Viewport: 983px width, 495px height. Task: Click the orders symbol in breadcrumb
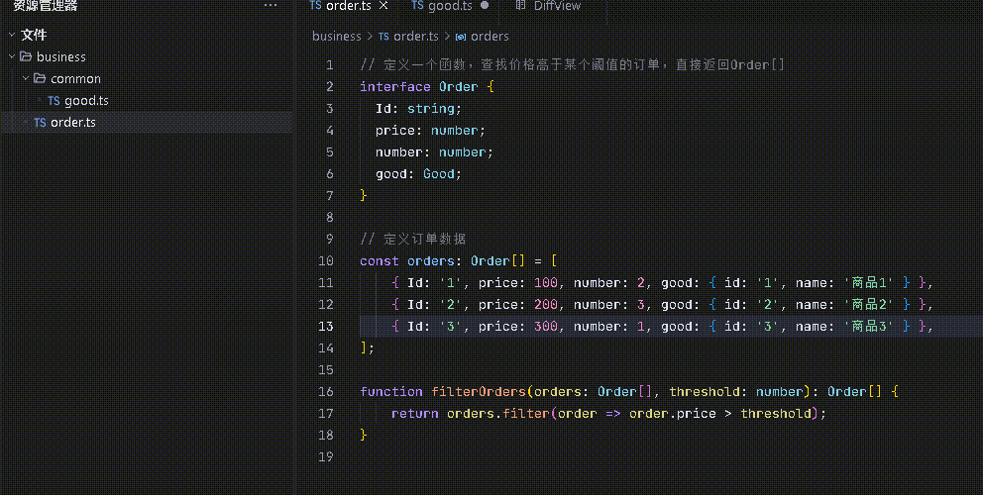(x=490, y=36)
